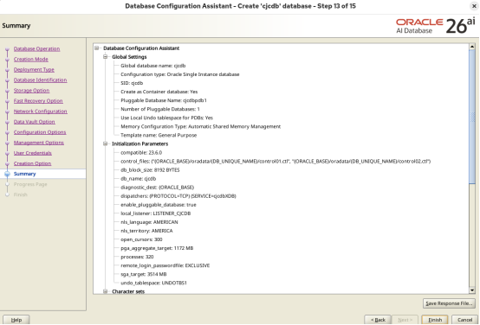Select the current Summary step
This screenshot has width=480, height=325.
pos(25,174)
